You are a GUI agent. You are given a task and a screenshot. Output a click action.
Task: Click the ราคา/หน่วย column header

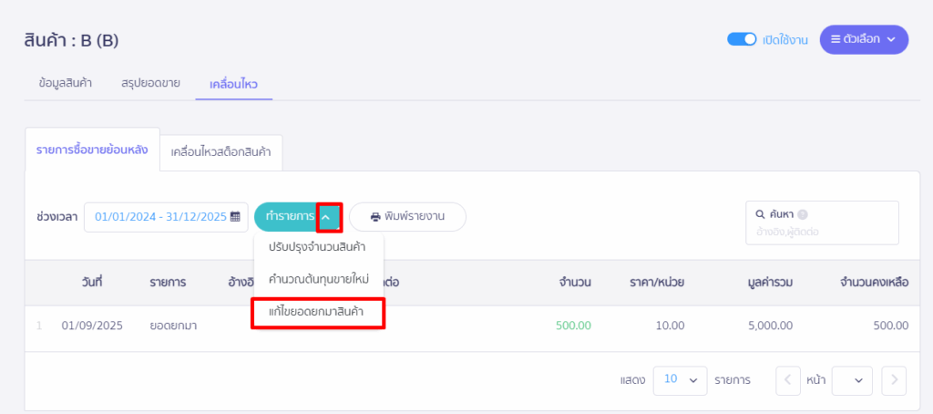click(x=658, y=283)
